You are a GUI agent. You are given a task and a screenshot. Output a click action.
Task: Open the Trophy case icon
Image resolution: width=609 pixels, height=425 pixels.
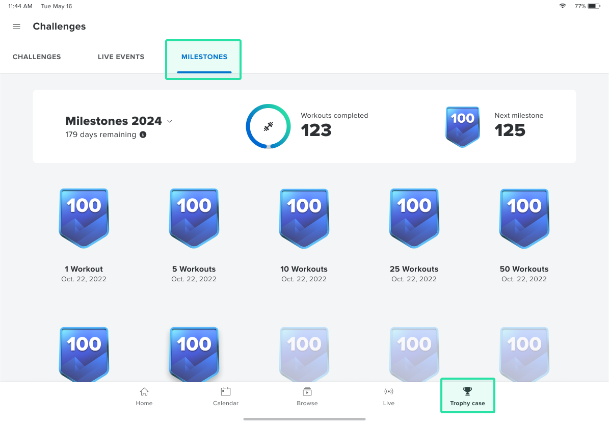coord(467,392)
